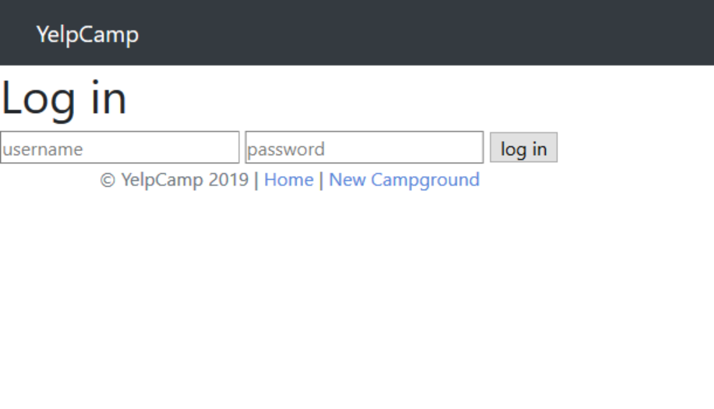The image size is (714, 409).
Task: Place cursor in username box
Action: click(120, 147)
